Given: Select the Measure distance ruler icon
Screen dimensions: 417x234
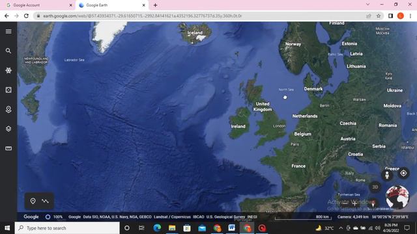Looking at the screenshot, I should [8, 148].
